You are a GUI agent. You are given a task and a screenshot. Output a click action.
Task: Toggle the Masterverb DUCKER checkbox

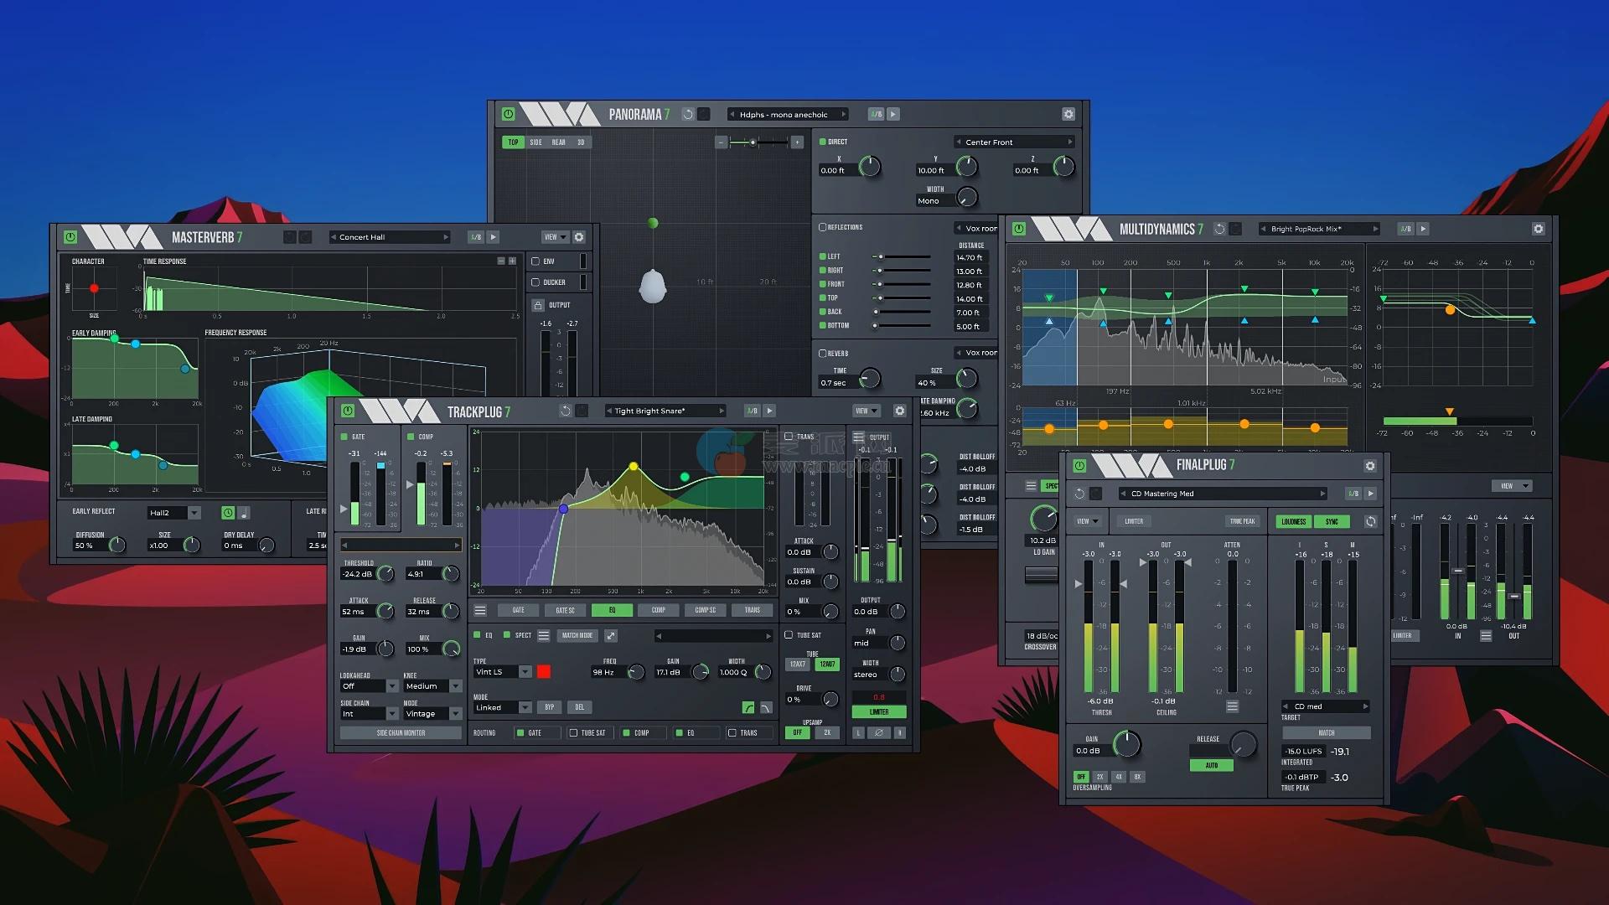click(535, 282)
